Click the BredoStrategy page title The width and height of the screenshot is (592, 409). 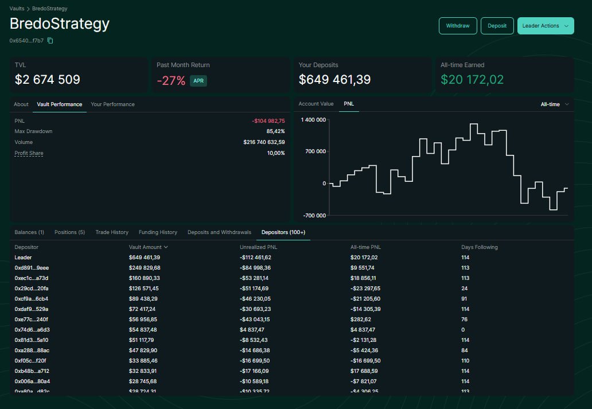[60, 24]
